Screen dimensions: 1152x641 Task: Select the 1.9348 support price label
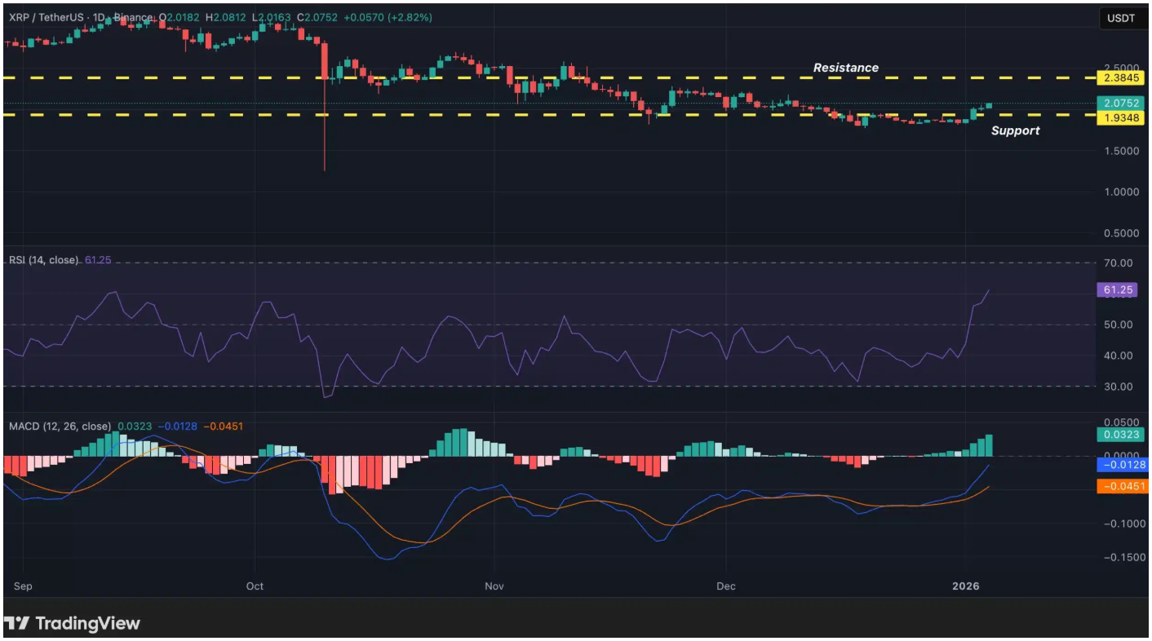1120,118
